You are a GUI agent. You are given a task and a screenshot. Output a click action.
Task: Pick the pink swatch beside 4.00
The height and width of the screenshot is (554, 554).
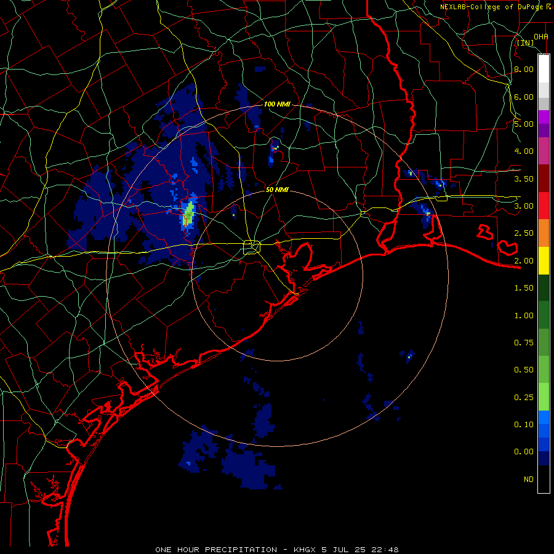(x=544, y=151)
